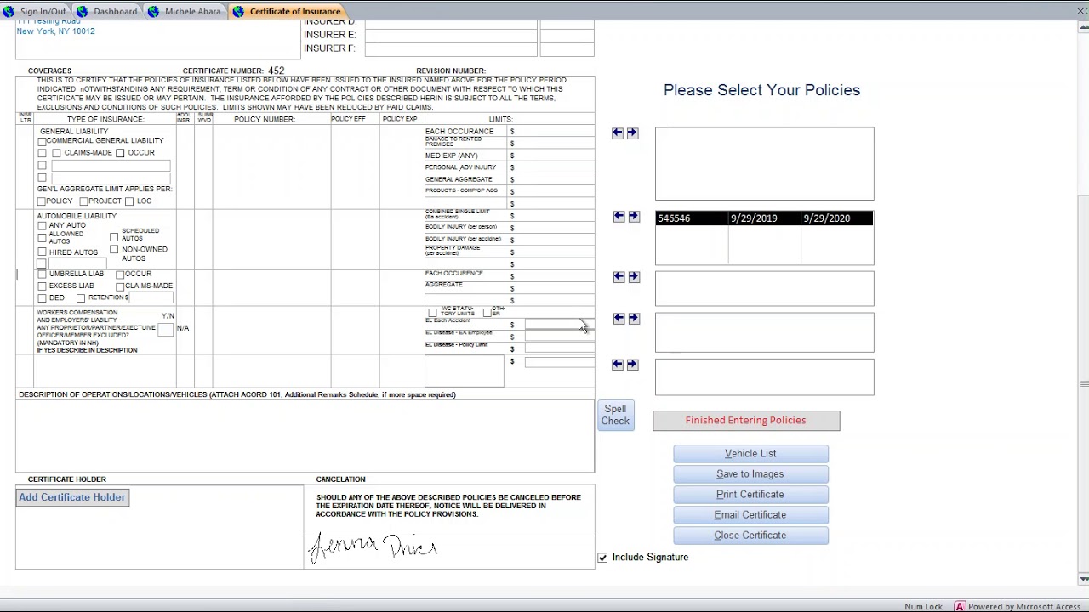Click the EL Each Accident amount field

click(x=559, y=325)
